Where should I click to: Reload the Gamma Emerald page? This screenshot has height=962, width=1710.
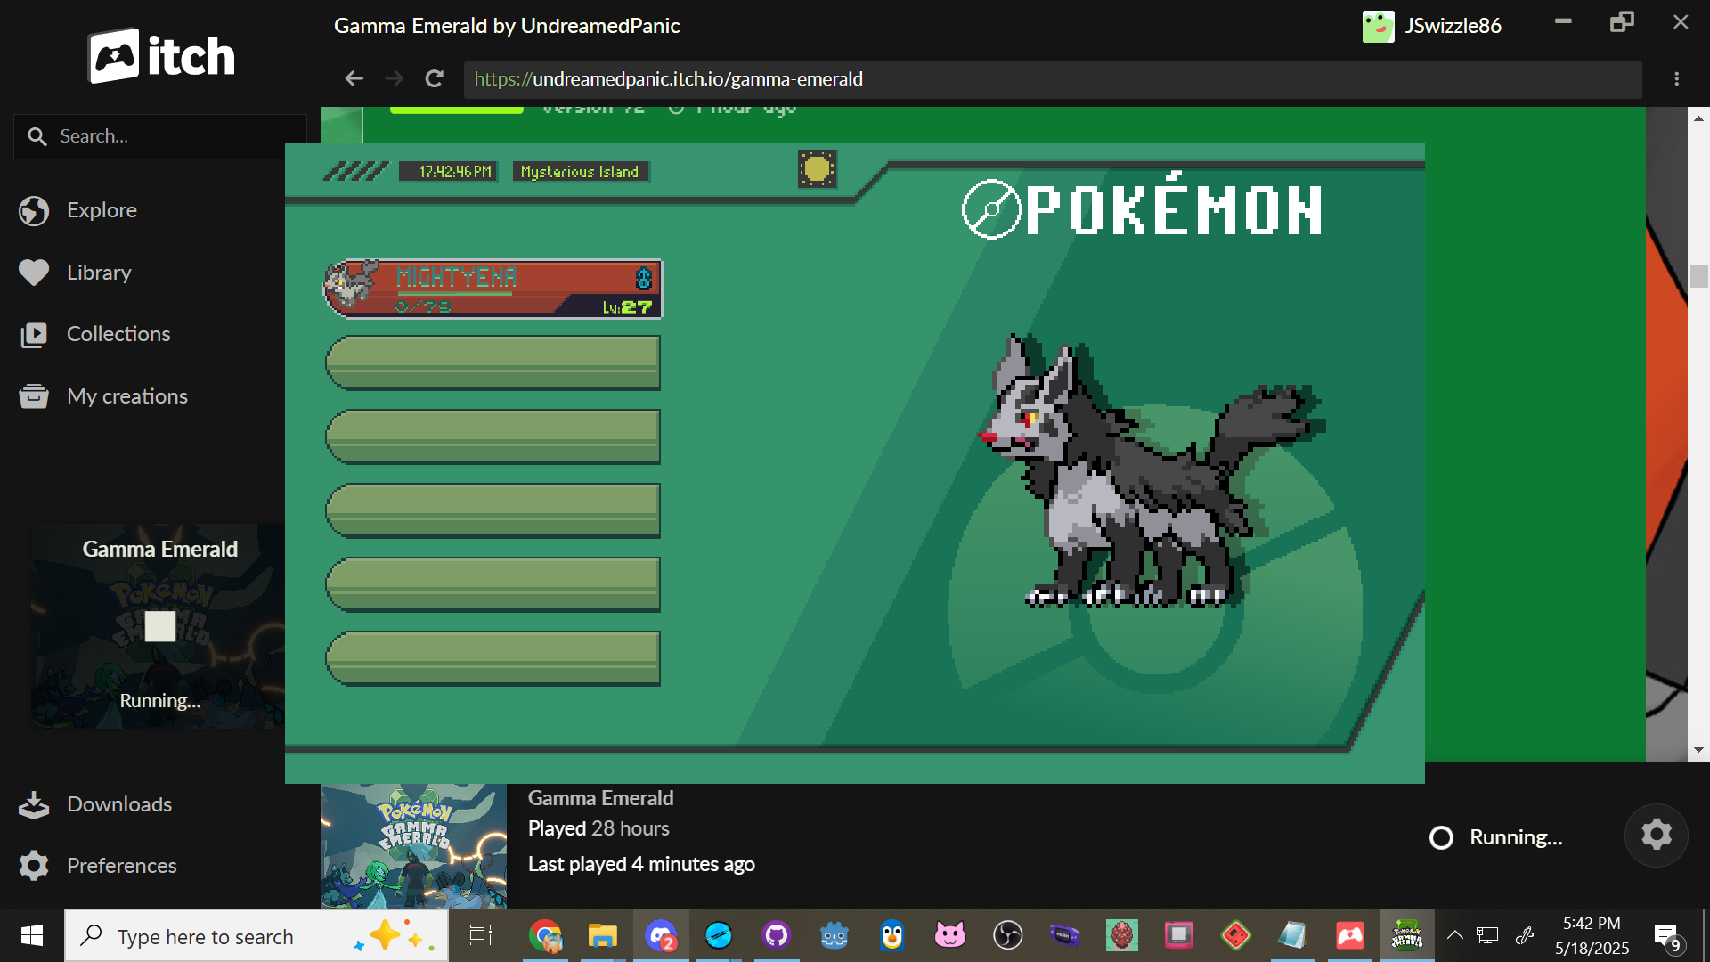coord(434,78)
